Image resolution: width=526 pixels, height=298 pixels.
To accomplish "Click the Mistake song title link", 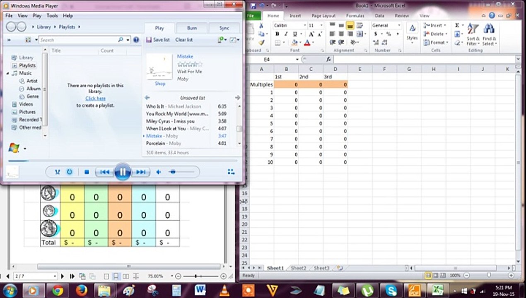I will click(x=185, y=56).
